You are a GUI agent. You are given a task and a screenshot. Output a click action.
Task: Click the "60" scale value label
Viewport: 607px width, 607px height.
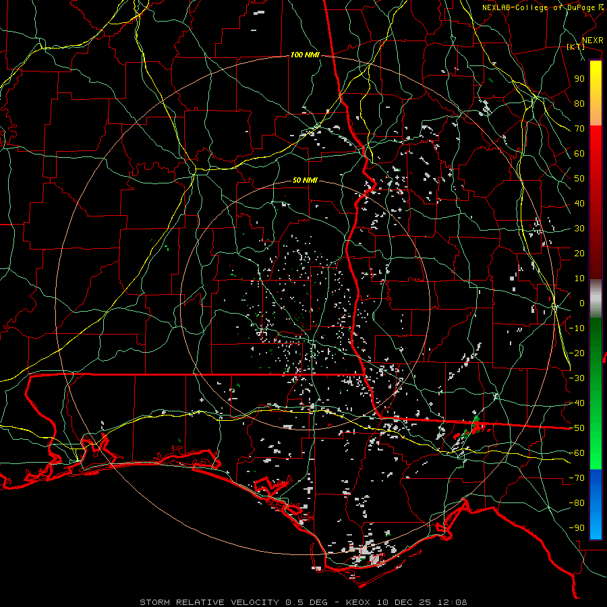(x=579, y=154)
